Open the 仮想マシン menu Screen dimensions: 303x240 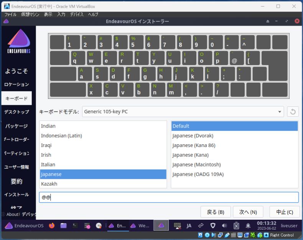pyautogui.click(x=30, y=15)
